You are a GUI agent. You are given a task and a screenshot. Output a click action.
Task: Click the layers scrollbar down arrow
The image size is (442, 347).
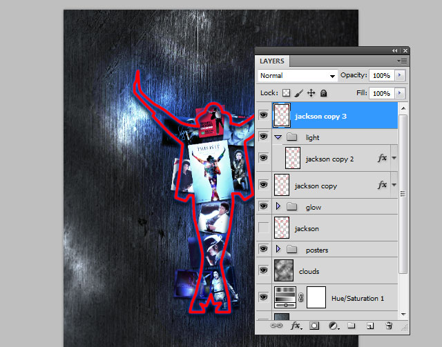coord(403,315)
